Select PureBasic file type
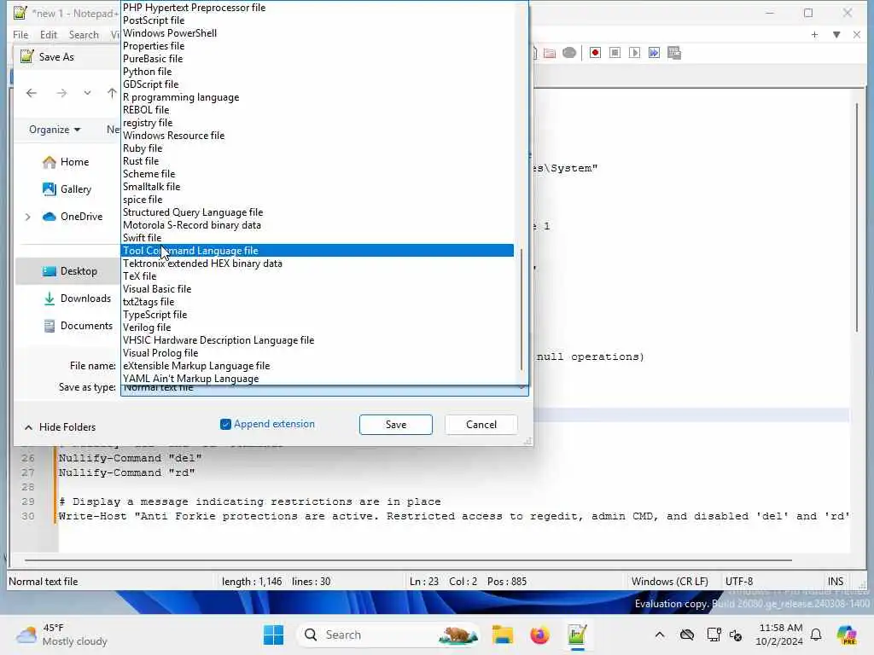This screenshot has height=655, width=874. tap(318, 59)
